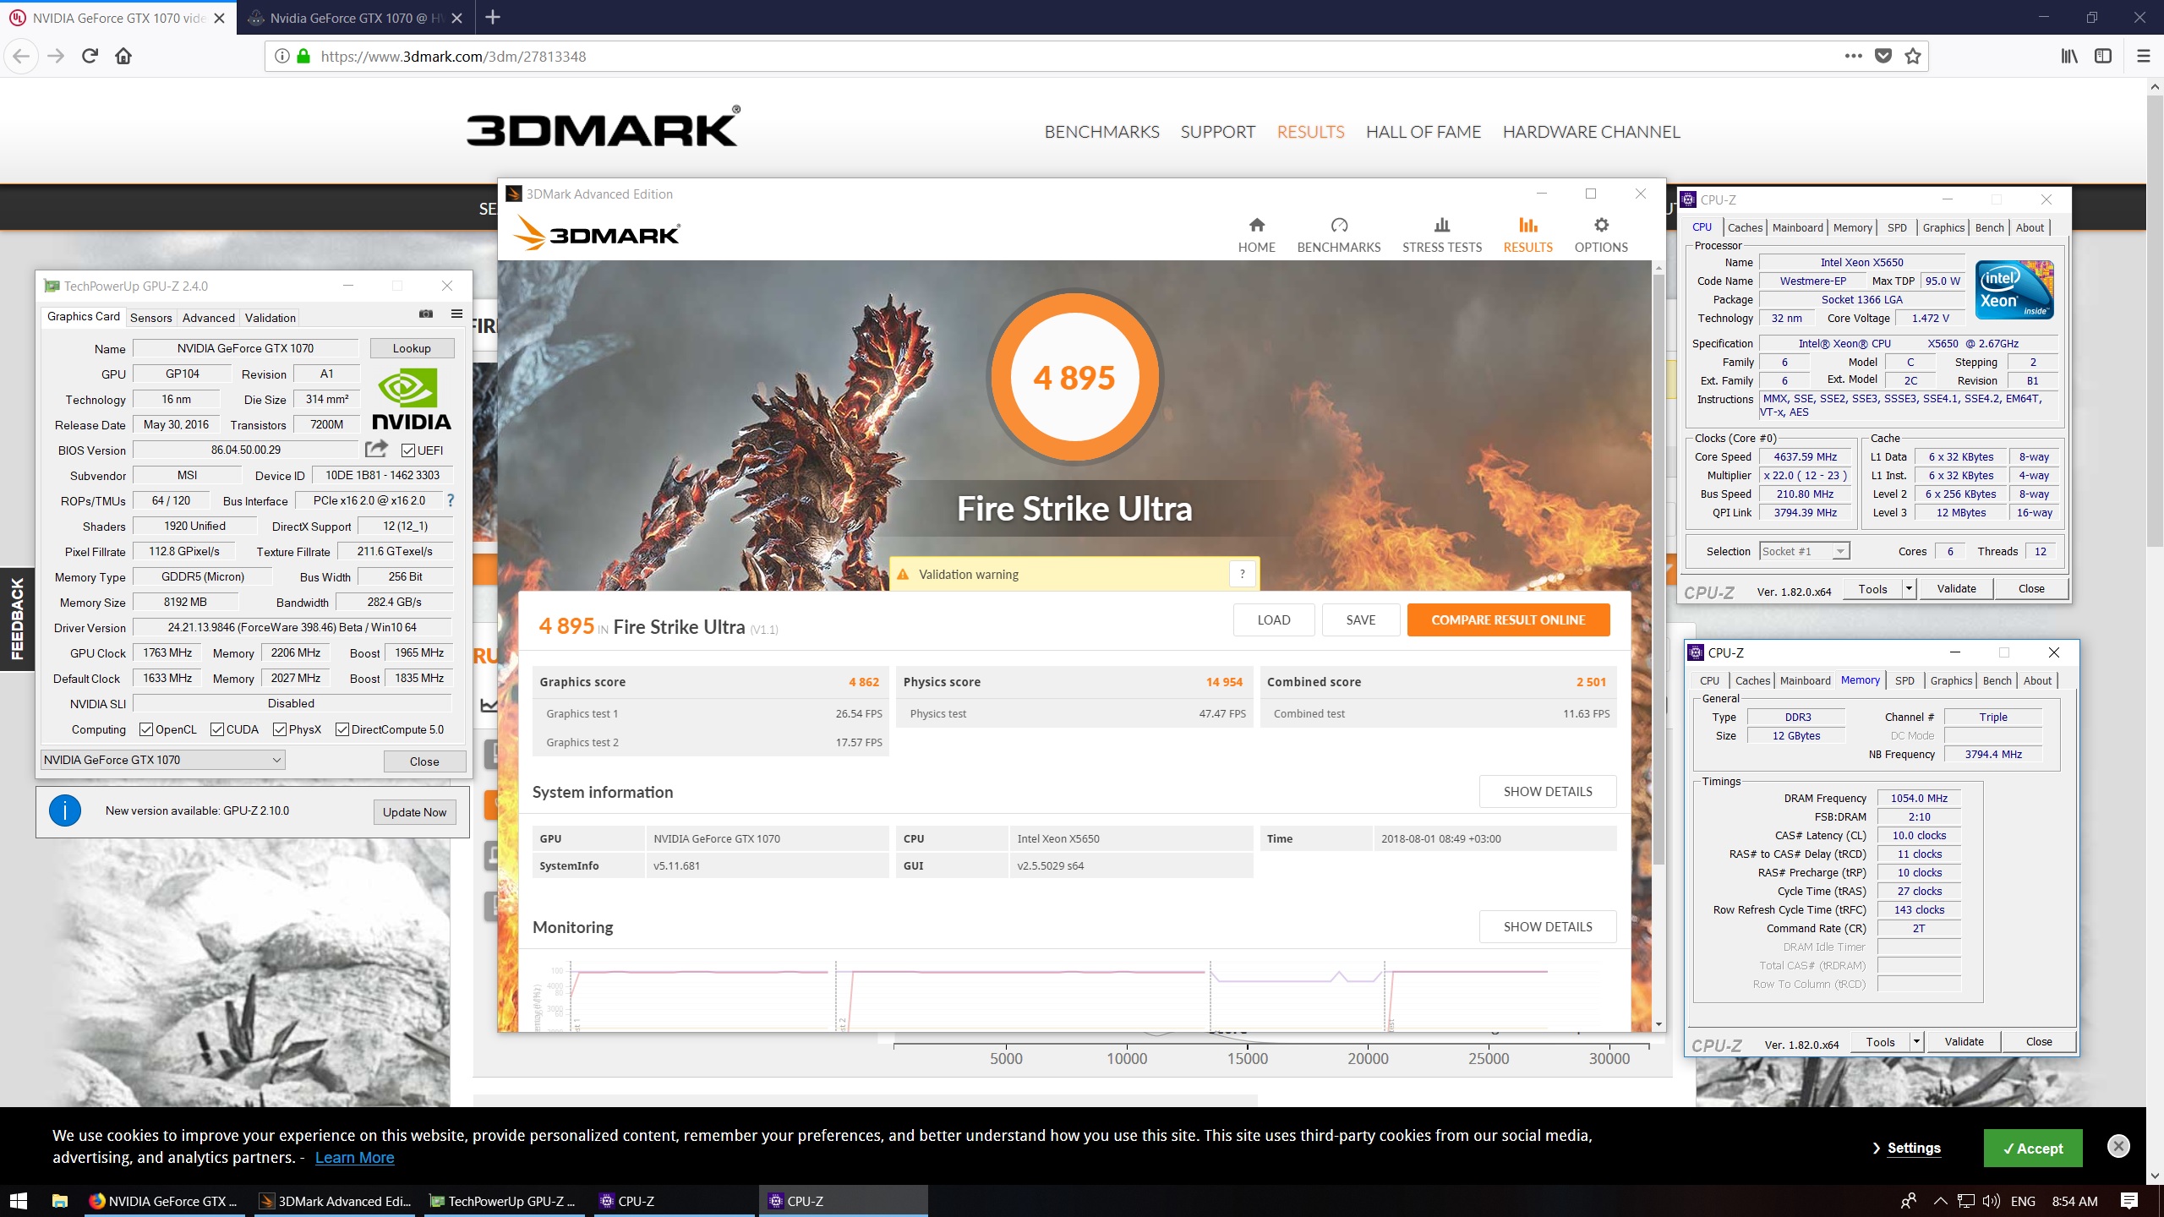Screen dimensions: 2164x1217
Task: Switch to Sensors tab in GPU-Z
Action: click(x=150, y=318)
